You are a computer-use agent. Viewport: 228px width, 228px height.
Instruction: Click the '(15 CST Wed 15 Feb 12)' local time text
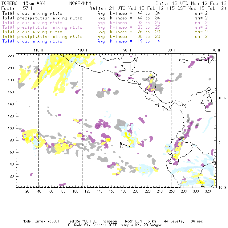coord(197,8)
